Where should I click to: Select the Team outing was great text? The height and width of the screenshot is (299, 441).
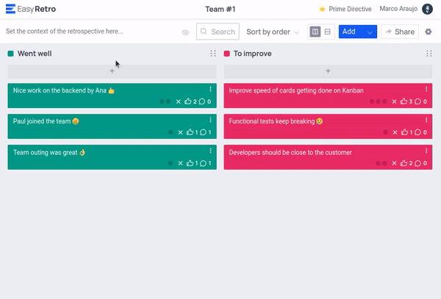[49, 153]
